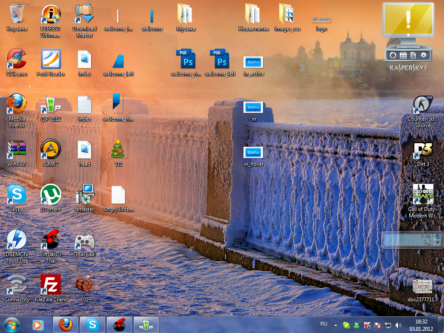Select the welcome_left PSD file
444x333 pixels.
coord(220,60)
